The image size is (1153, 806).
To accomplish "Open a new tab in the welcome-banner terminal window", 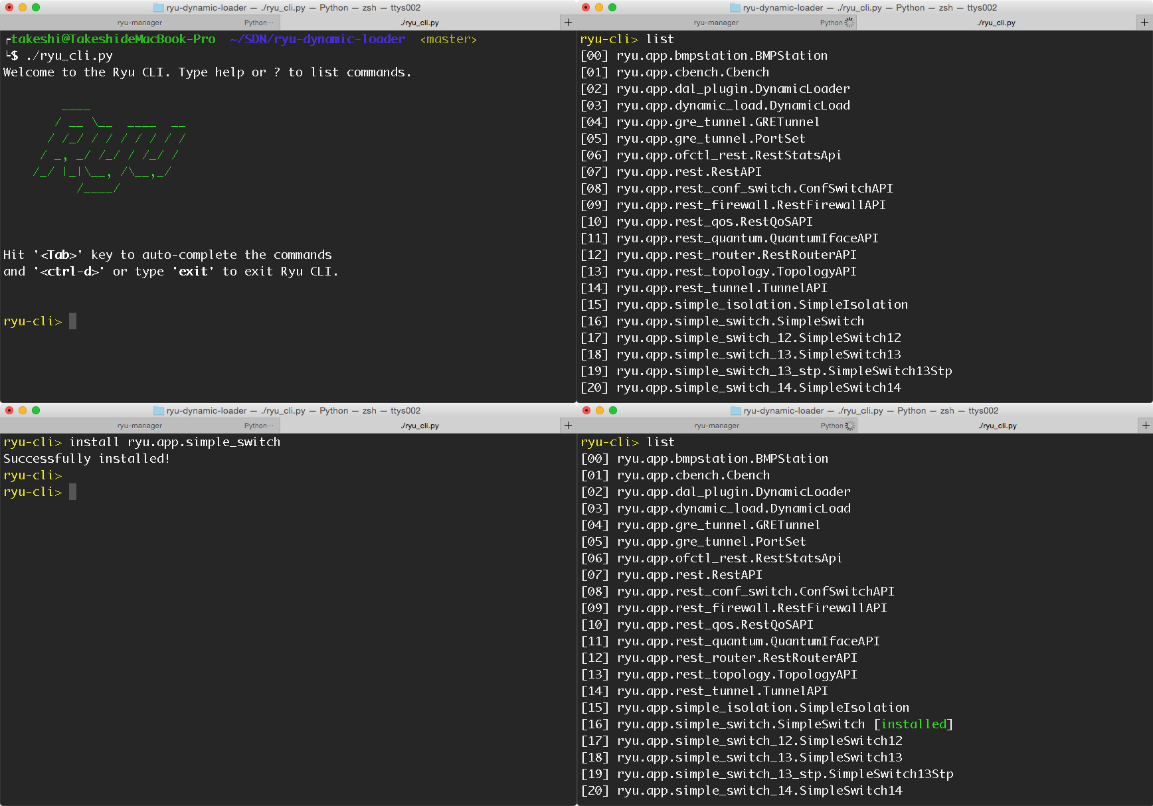I will click(x=568, y=23).
